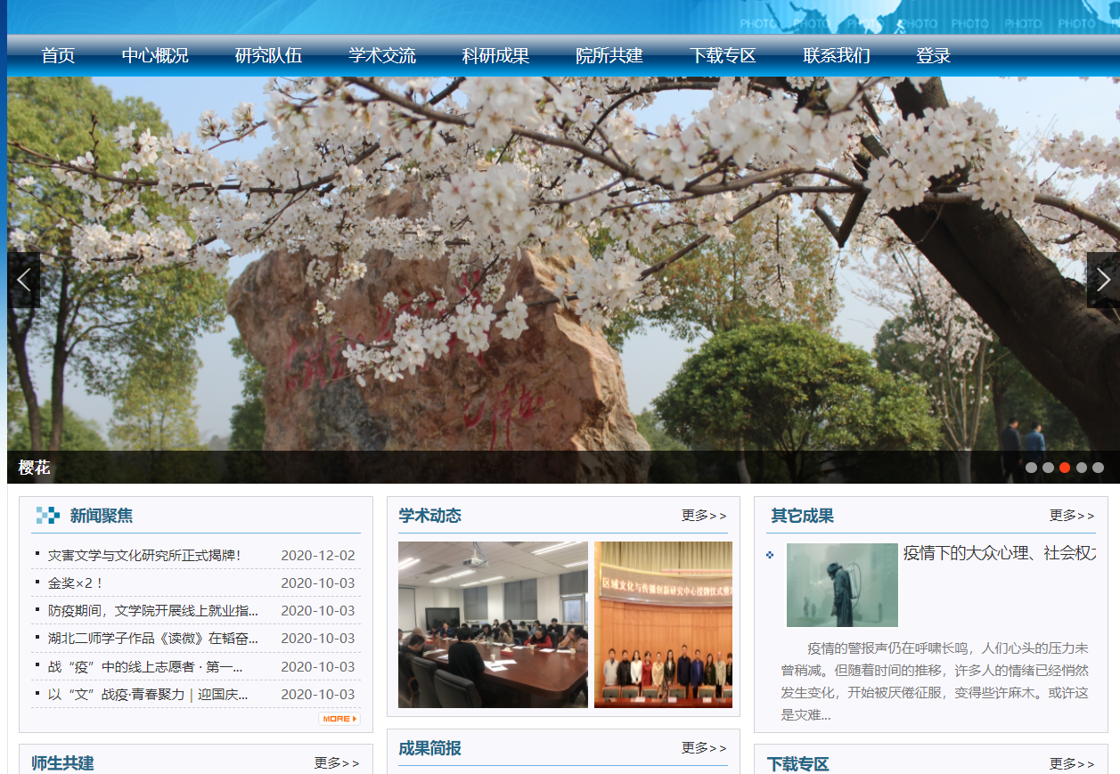Click the orange MORE button under news list
The height and width of the screenshot is (774, 1120).
click(339, 719)
